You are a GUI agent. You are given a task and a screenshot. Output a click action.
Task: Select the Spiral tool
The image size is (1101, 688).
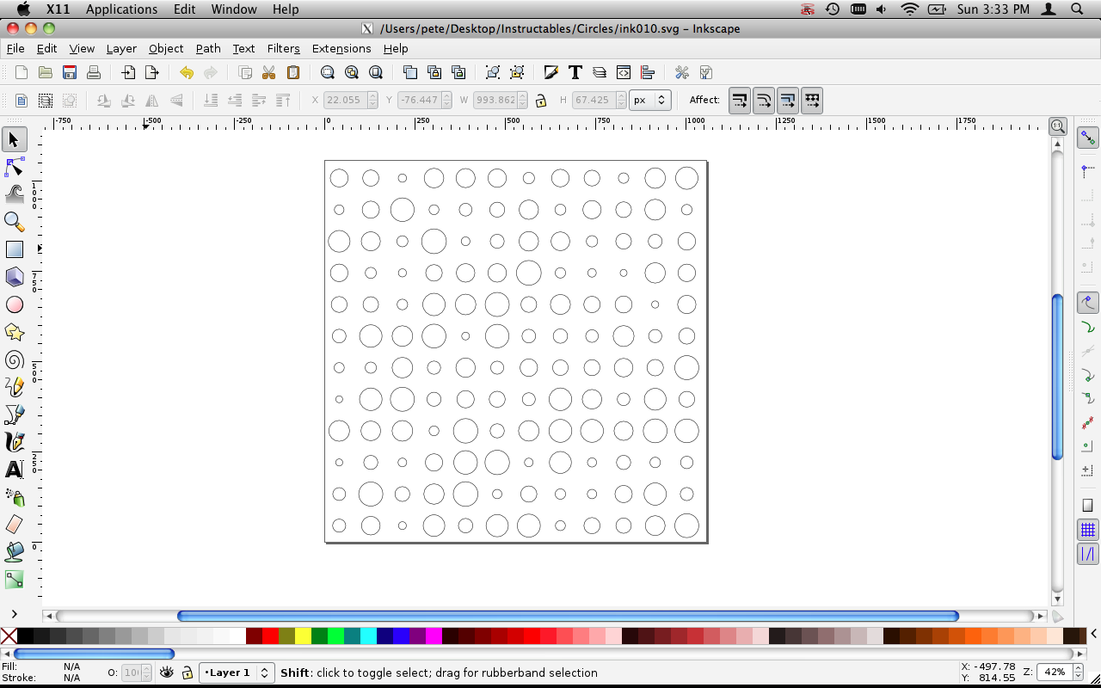coord(14,359)
